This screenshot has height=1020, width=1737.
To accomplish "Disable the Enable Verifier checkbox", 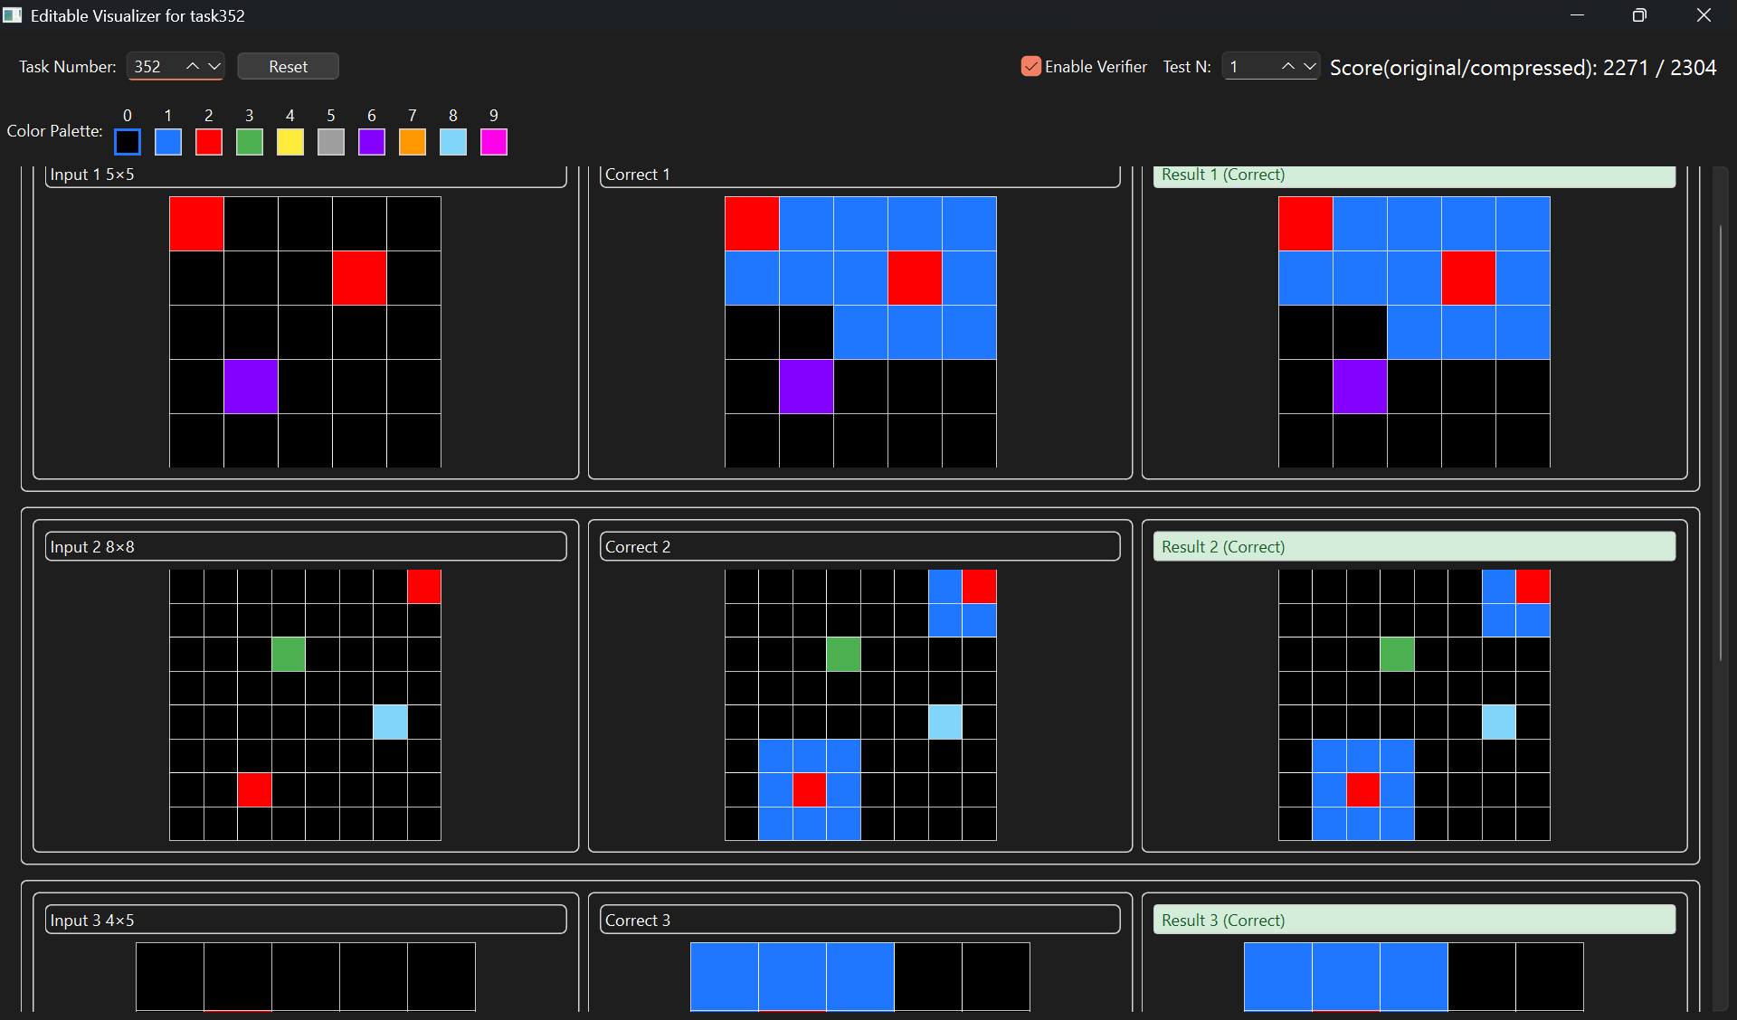I will pyautogui.click(x=1030, y=66).
